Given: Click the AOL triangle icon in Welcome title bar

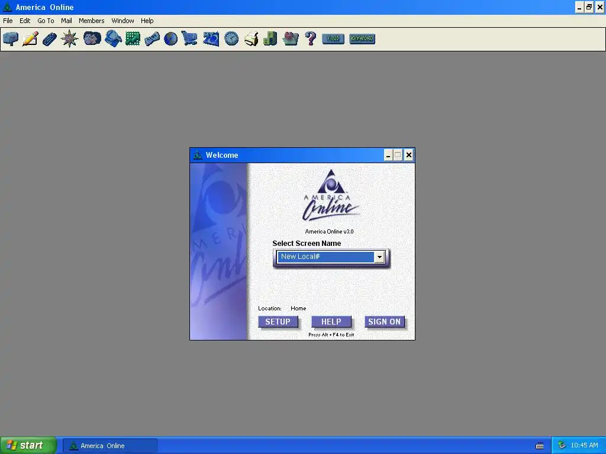Looking at the screenshot, I should pyautogui.click(x=198, y=155).
